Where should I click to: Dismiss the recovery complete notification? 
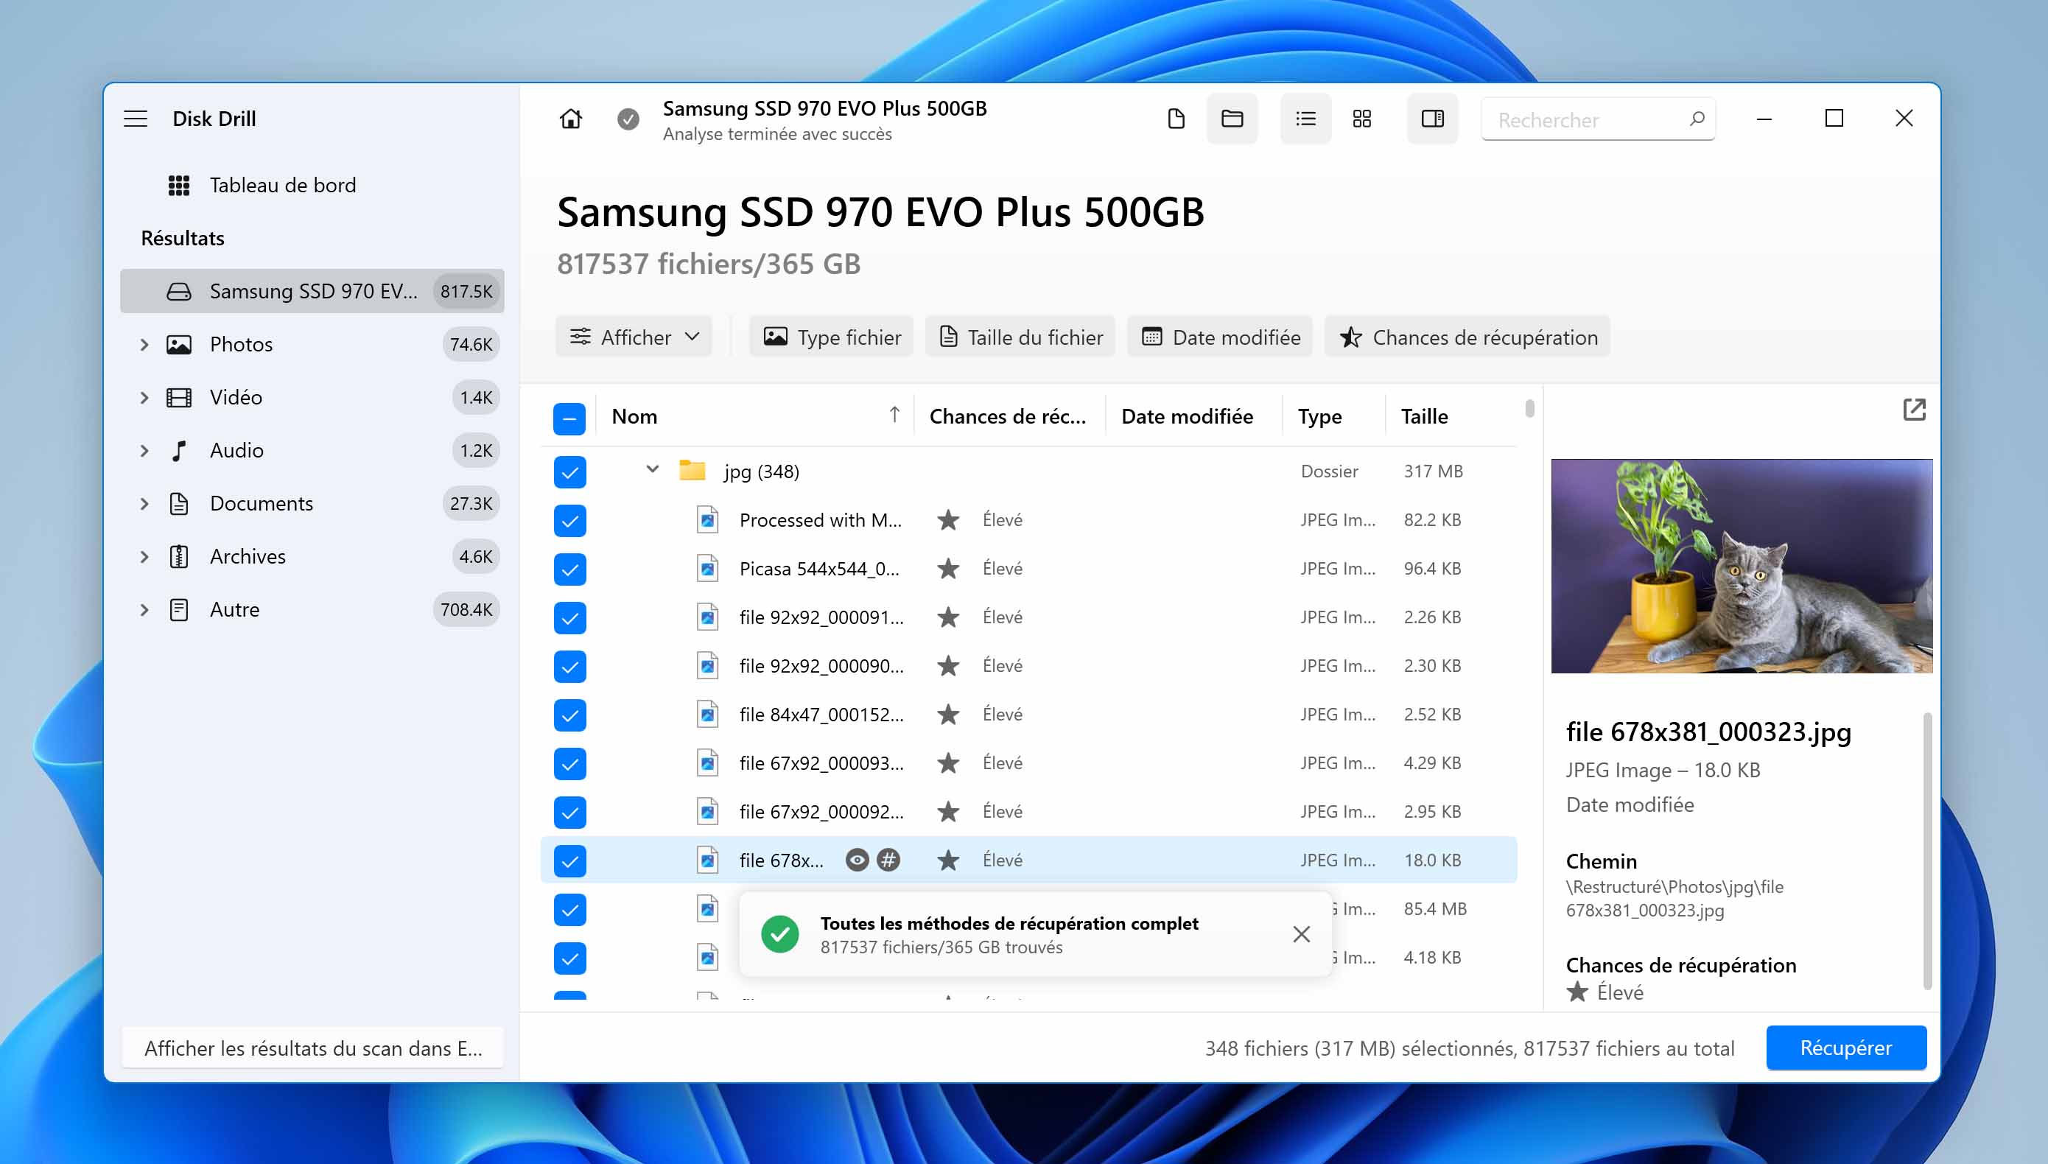click(x=1302, y=935)
